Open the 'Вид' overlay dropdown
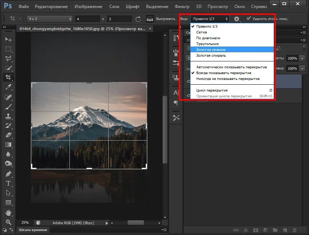 tap(210, 19)
